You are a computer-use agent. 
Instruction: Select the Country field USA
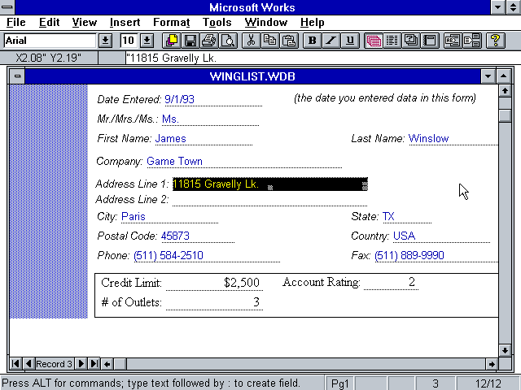[441, 236]
